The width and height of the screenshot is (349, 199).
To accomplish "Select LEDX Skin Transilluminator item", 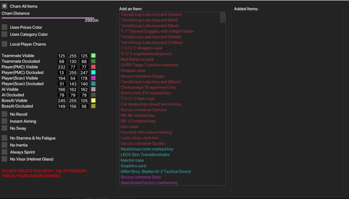I will (145, 154).
